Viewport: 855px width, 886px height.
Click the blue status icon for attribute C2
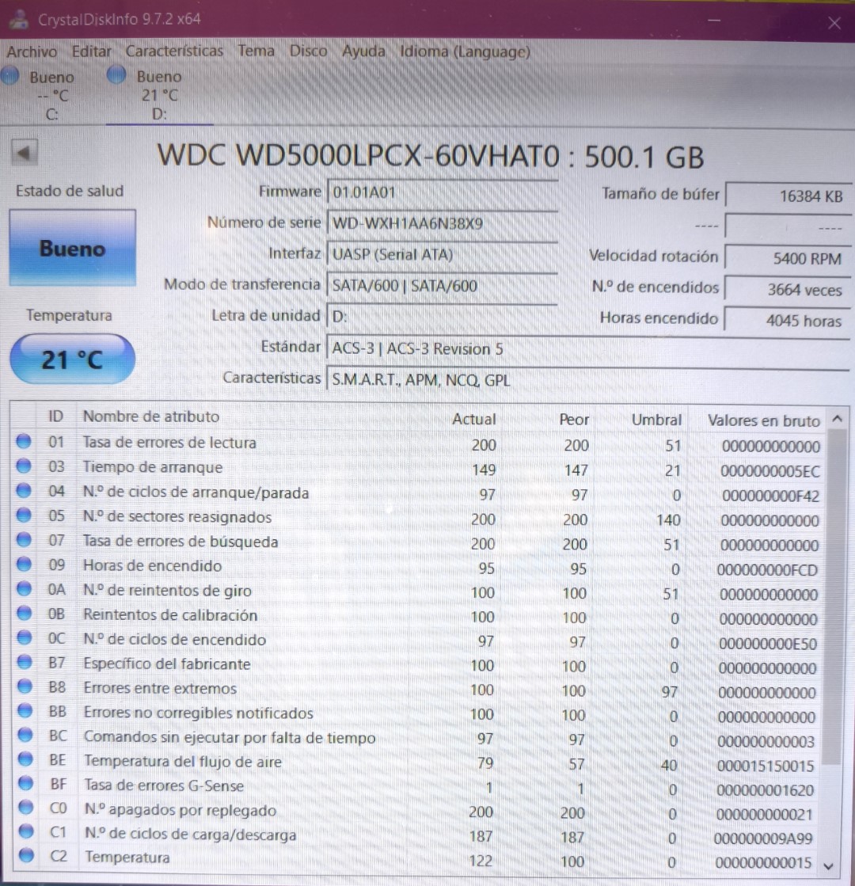tap(27, 855)
